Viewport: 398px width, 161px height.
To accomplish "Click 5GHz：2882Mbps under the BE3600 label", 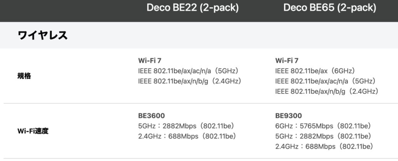I will click(186, 126).
